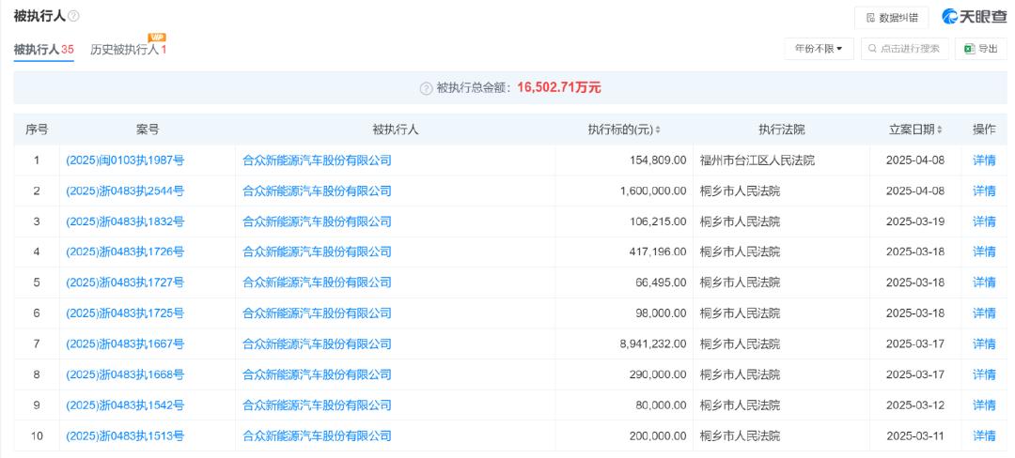
Task: Open case (2025)闽0103执1987号
Action: [125, 160]
